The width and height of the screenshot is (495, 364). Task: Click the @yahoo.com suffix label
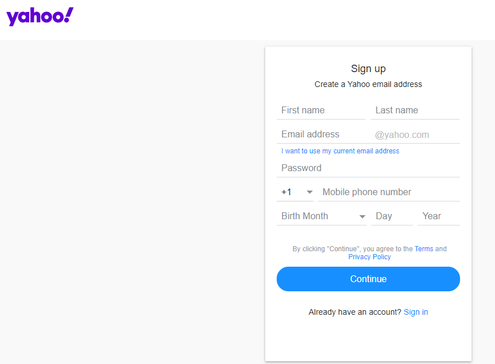coord(402,135)
